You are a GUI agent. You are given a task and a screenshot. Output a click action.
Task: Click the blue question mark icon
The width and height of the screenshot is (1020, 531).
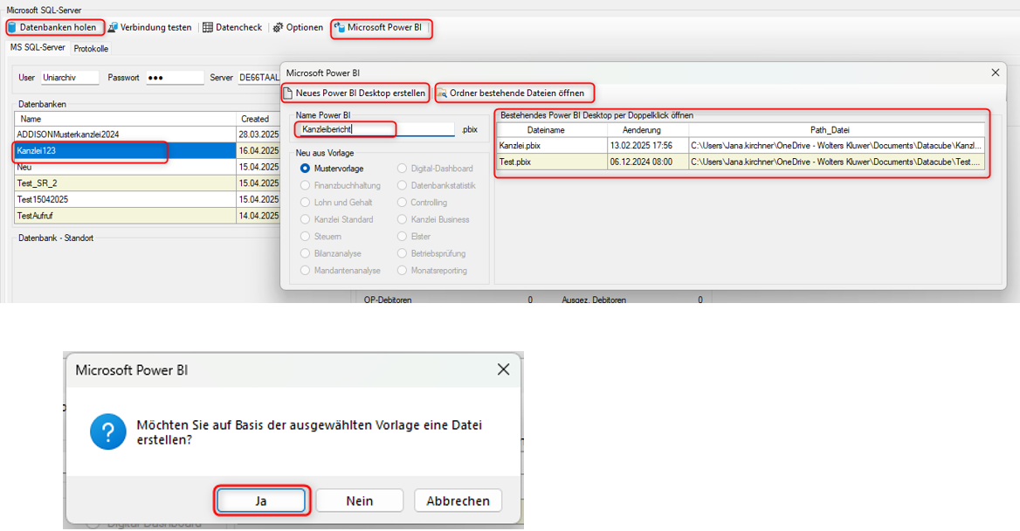point(108,431)
